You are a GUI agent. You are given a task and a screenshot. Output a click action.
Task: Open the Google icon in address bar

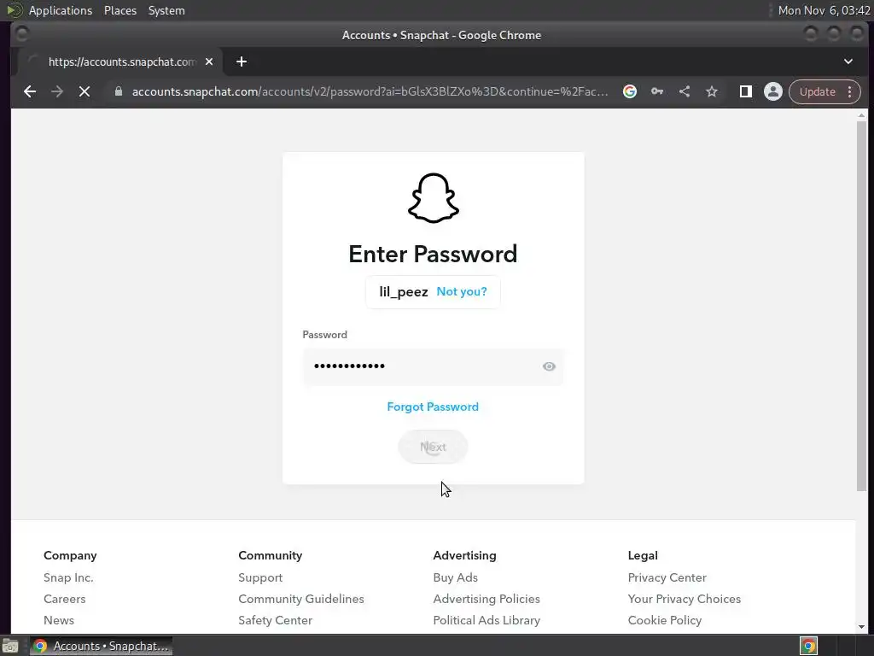pyautogui.click(x=630, y=91)
